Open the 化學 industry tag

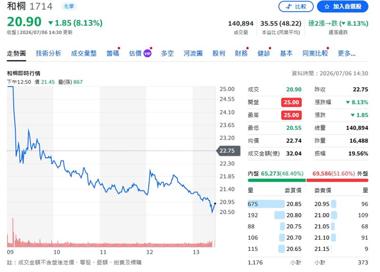point(69,6)
